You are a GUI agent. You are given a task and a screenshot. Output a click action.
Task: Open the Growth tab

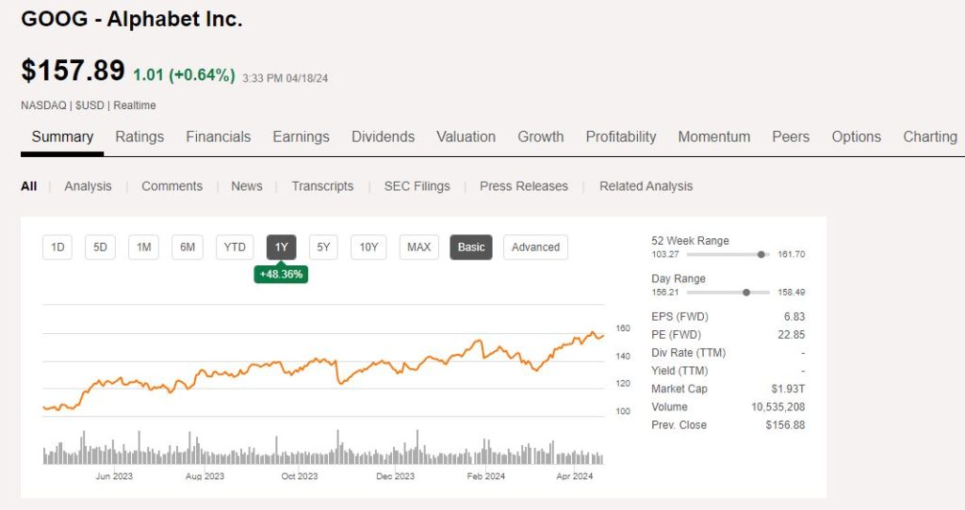point(540,136)
